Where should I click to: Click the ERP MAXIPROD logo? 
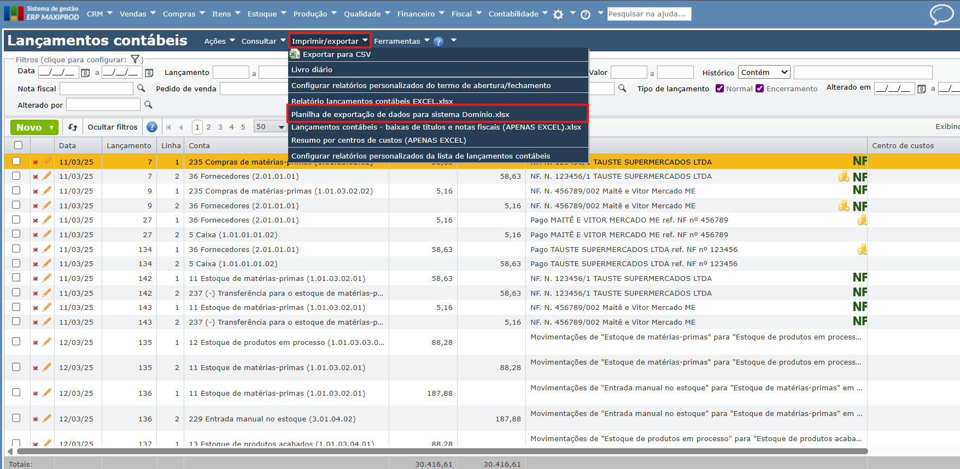[x=42, y=13]
